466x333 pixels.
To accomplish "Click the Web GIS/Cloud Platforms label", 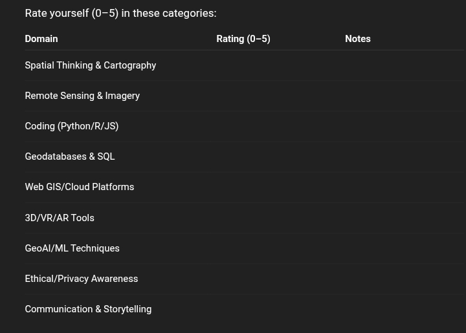I will 80,187.
